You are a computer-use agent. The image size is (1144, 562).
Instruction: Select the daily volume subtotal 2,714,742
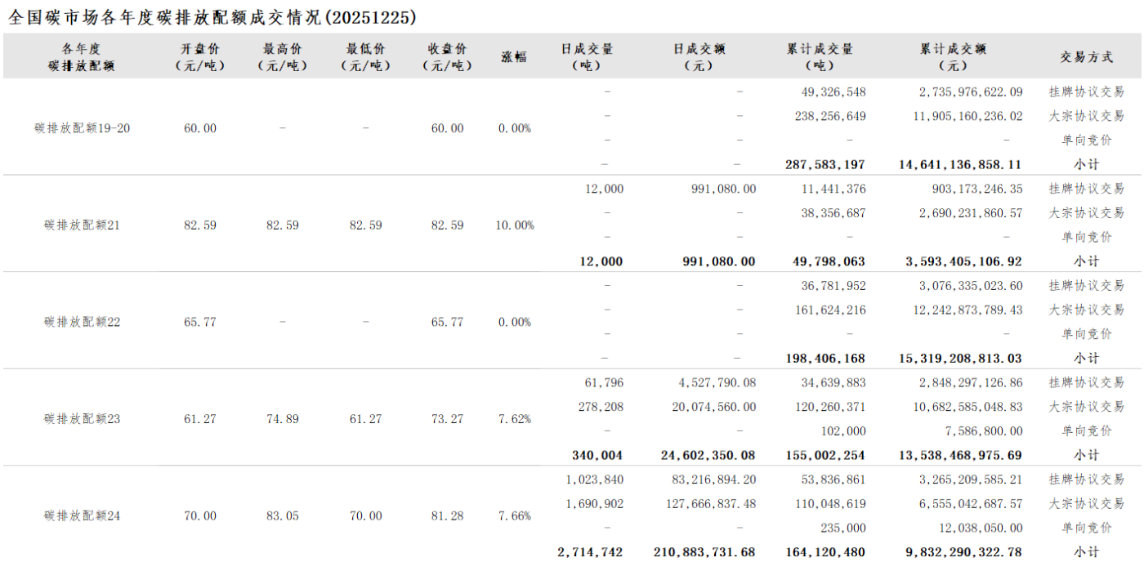tap(590, 553)
